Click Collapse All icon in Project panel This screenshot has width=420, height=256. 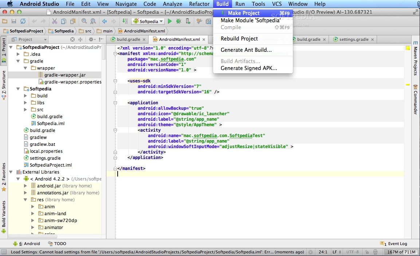click(80, 39)
